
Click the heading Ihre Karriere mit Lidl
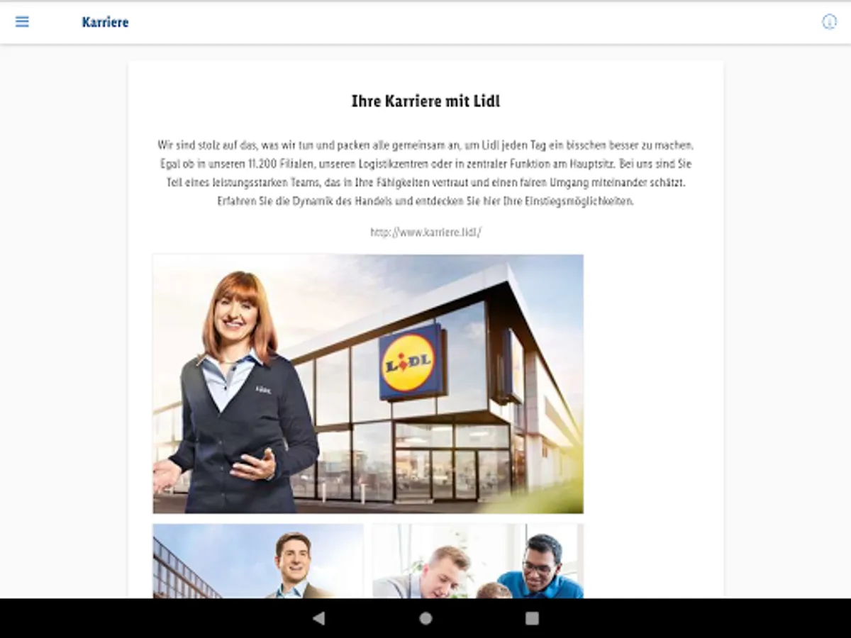425,101
